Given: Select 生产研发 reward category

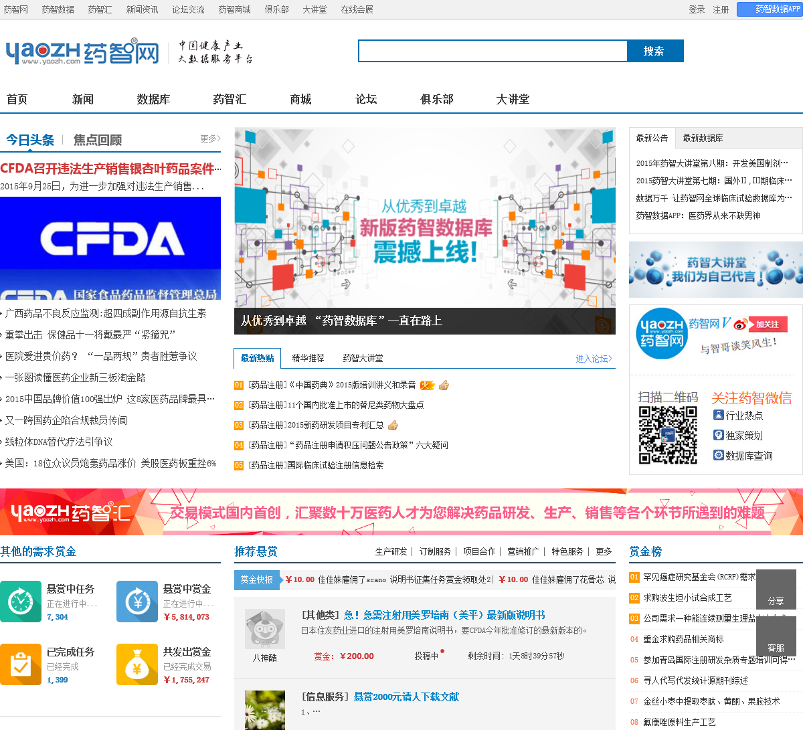Looking at the screenshot, I should 391,551.
